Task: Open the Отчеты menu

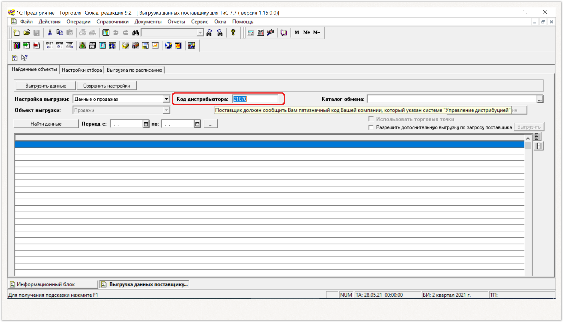Action: 176,22
